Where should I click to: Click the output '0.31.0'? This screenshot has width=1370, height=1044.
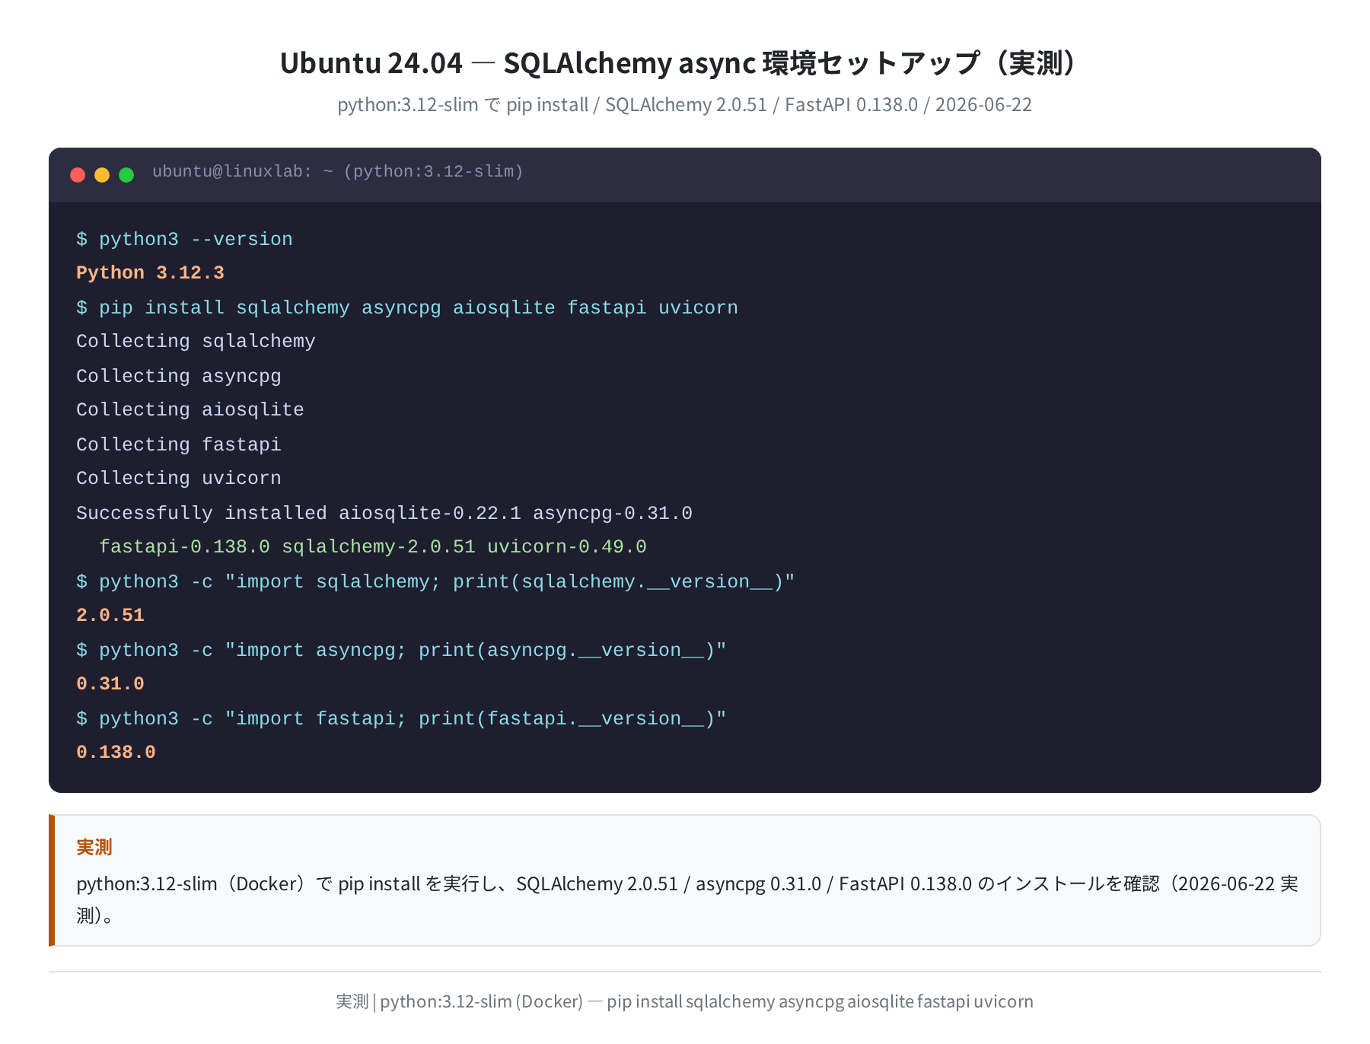pyautogui.click(x=110, y=683)
